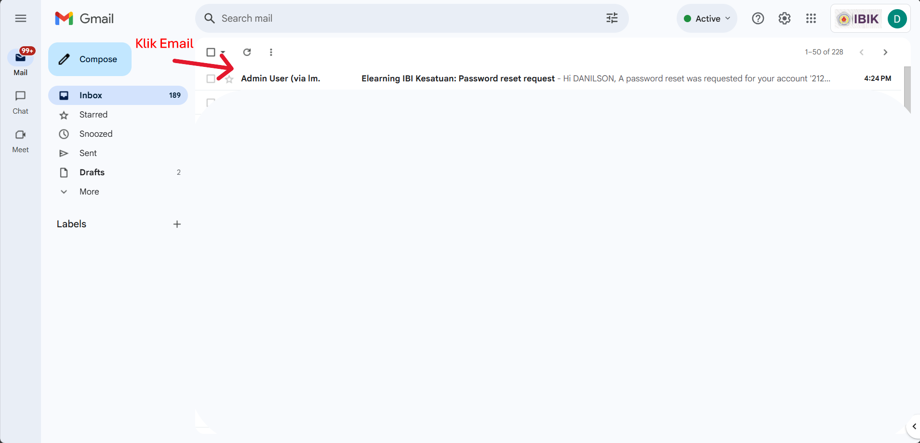Viewport: 920px width, 443px height.
Task: Expand the More folders list
Action: [89, 192]
